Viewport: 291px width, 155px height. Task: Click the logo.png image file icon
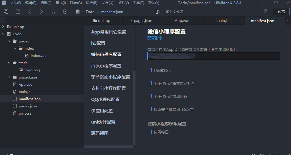21,70
